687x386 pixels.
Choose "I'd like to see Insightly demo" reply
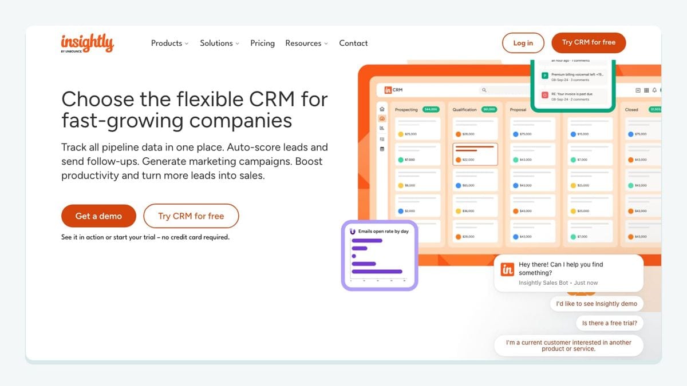pyautogui.click(x=597, y=304)
